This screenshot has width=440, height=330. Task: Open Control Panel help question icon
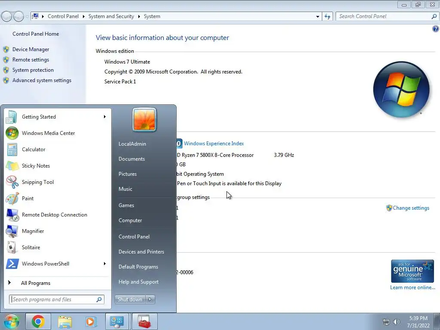coord(435,29)
